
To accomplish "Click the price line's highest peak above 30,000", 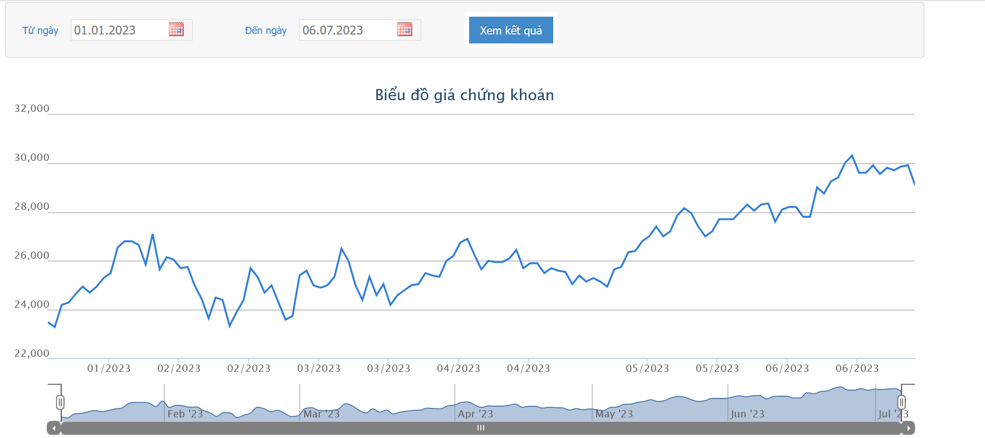I will coord(852,156).
